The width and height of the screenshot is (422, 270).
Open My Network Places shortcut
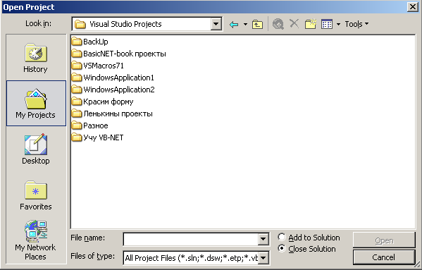36,240
